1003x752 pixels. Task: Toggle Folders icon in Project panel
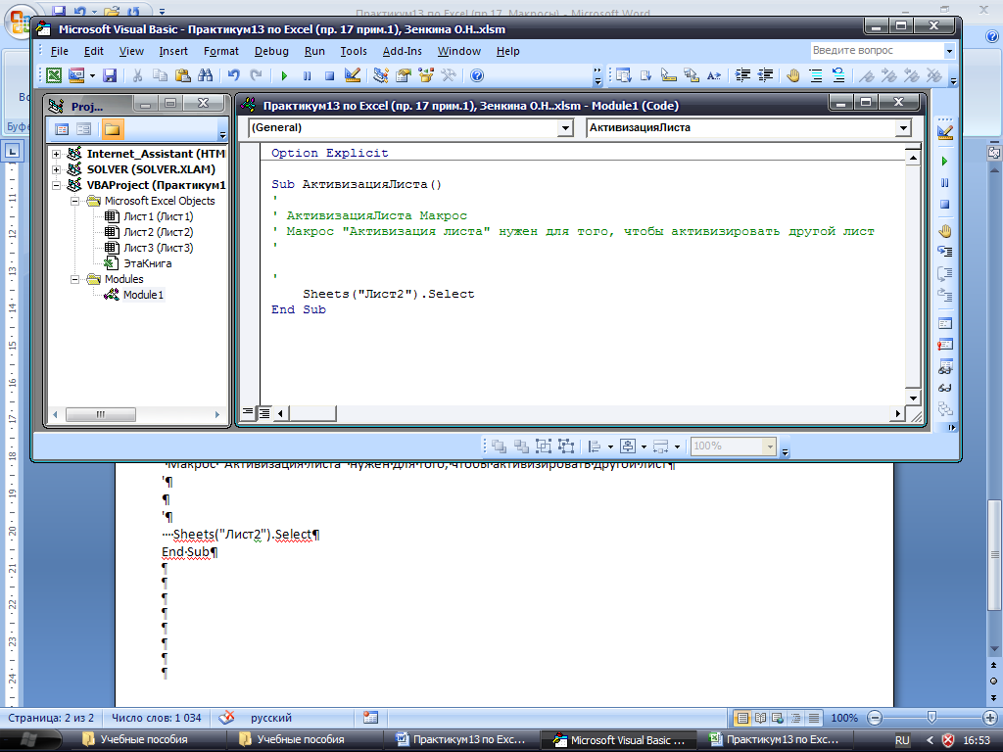(112, 129)
